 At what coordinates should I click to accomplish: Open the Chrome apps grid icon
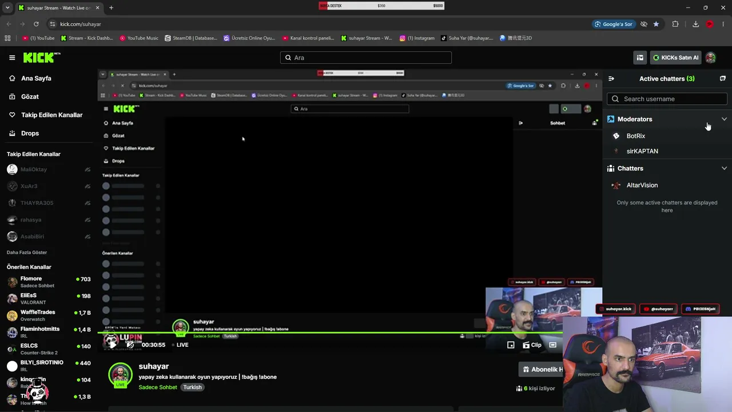point(7,38)
